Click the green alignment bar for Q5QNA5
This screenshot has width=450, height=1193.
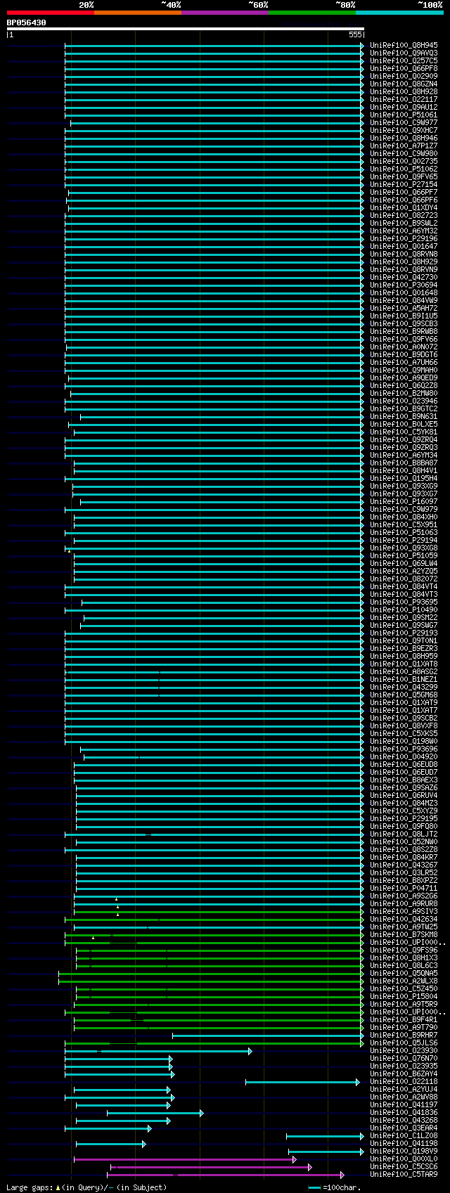point(211,974)
